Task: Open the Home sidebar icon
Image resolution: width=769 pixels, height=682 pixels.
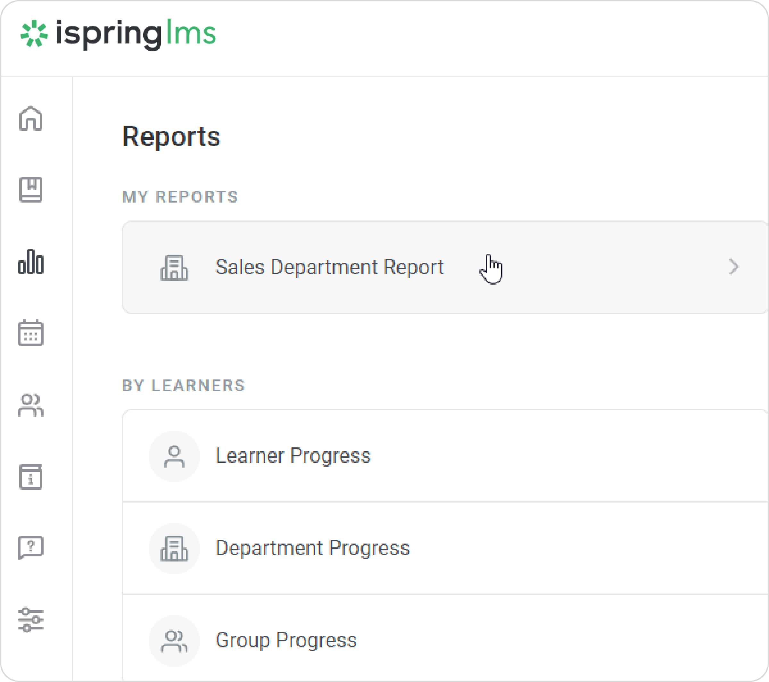Action: coord(31,119)
